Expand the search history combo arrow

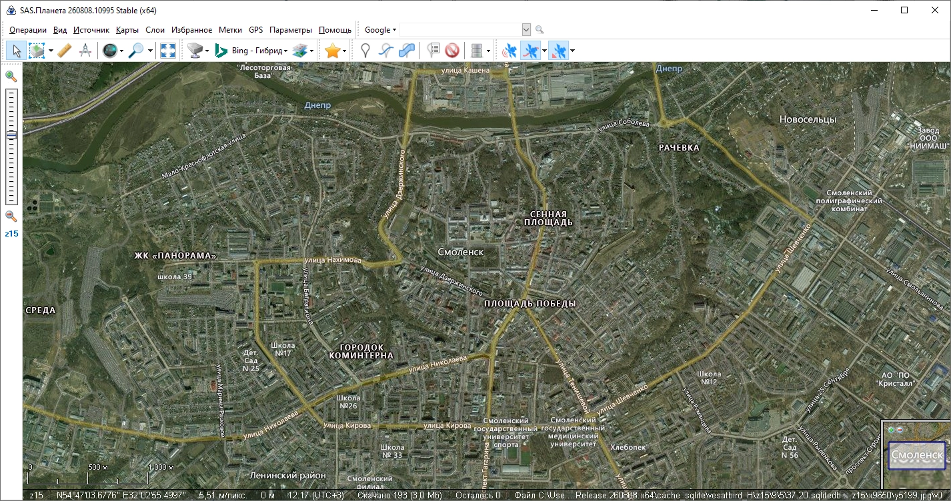pyautogui.click(x=526, y=30)
